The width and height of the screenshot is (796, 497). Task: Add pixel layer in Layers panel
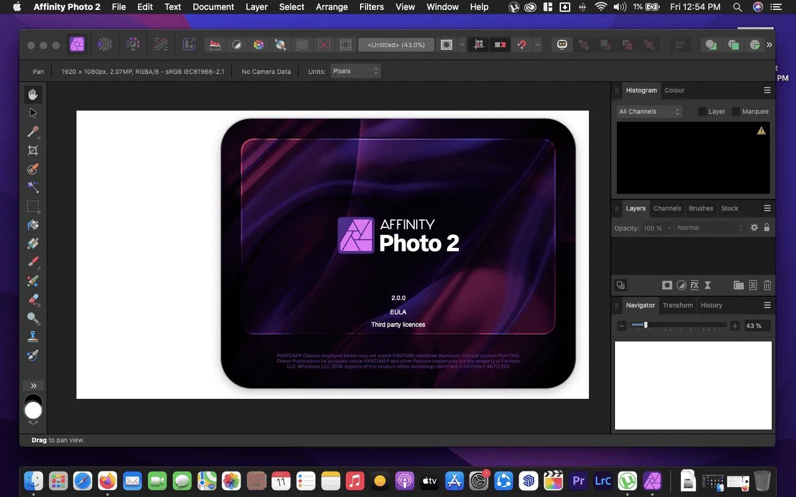tap(753, 285)
